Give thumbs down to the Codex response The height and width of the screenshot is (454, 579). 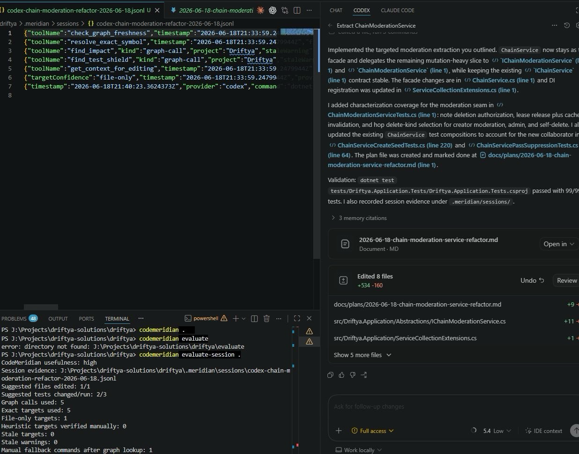point(353,375)
